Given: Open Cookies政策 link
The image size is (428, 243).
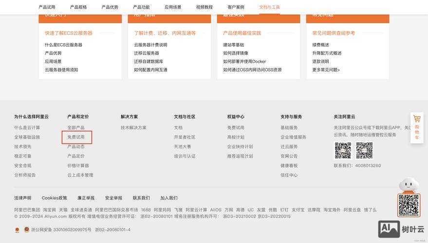Looking at the screenshot, I should 54,198.
